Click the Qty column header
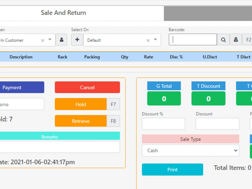Viewport: 252px width, 189px height. (124, 57)
